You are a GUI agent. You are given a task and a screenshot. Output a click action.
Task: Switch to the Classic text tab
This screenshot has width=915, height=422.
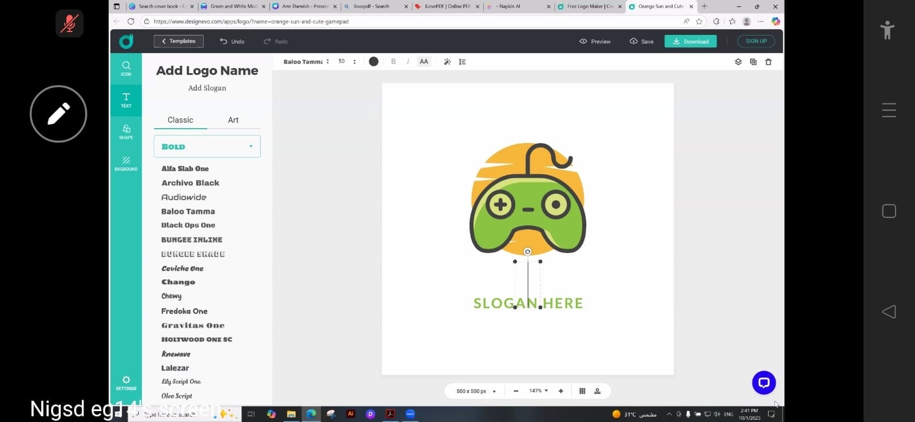click(x=180, y=120)
